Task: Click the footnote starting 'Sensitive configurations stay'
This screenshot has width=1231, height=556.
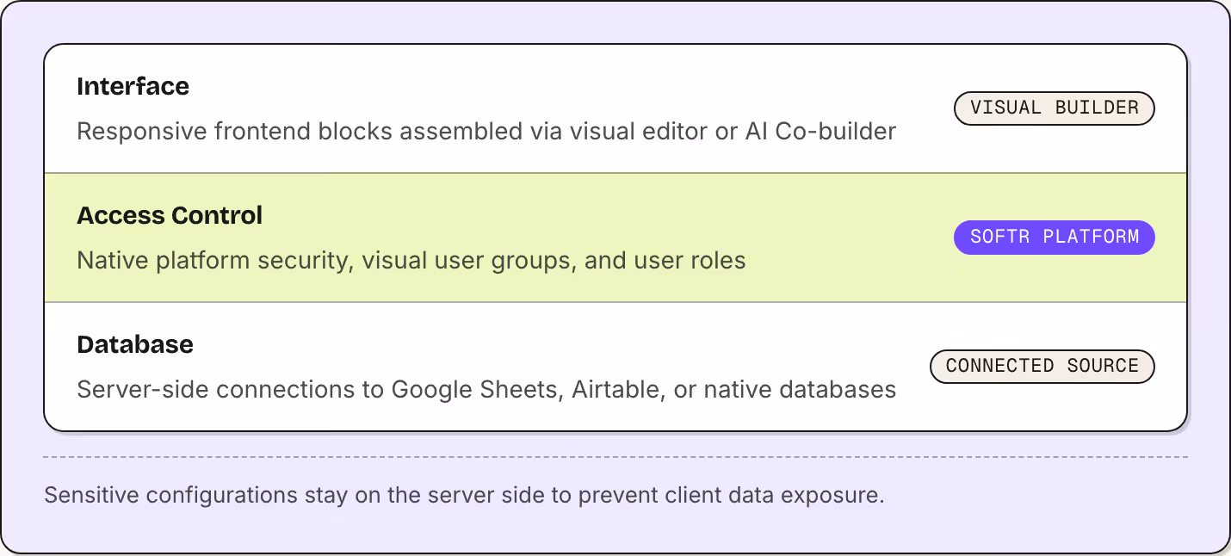Action: [464, 496]
